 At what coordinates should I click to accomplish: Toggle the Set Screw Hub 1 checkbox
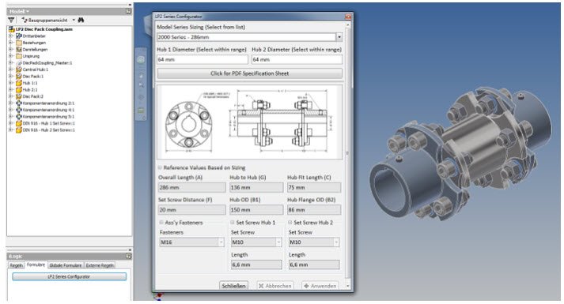coord(233,222)
